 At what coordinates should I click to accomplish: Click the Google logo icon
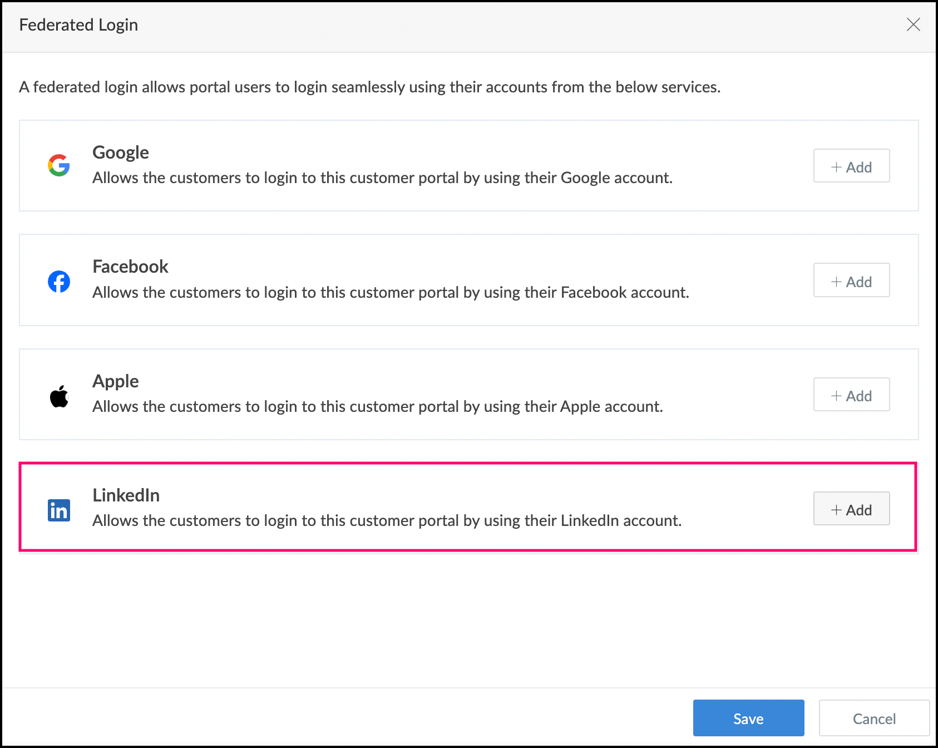point(58,165)
